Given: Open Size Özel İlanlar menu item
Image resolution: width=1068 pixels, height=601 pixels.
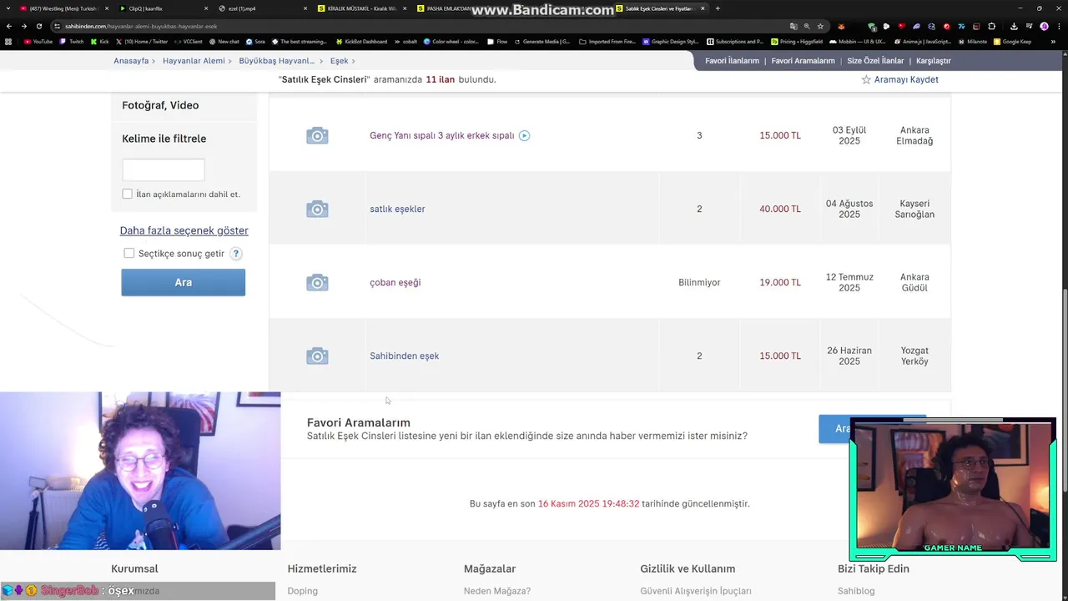Looking at the screenshot, I should click(x=875, y=61).
